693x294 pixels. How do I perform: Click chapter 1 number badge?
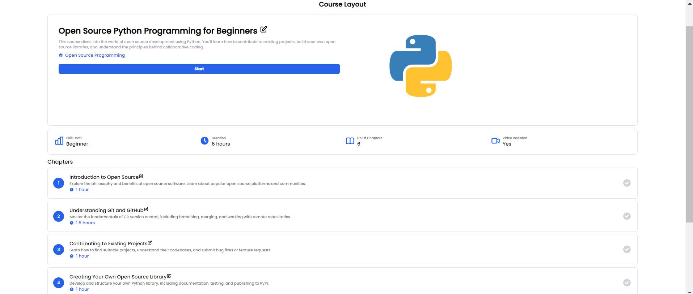coord(59,183)
